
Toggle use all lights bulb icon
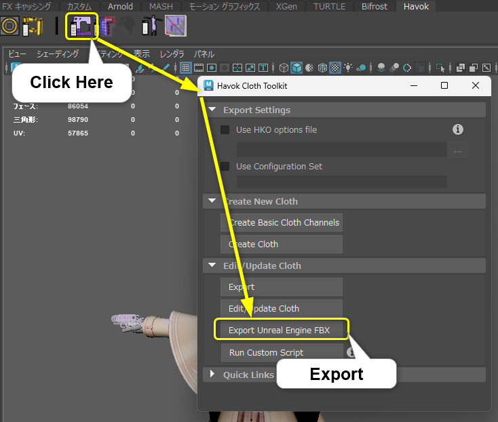[x=349, y=68]
